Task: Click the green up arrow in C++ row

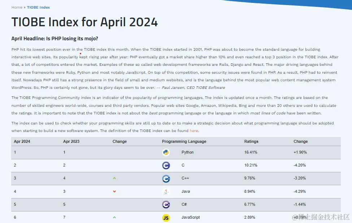Action: point(114,178)
